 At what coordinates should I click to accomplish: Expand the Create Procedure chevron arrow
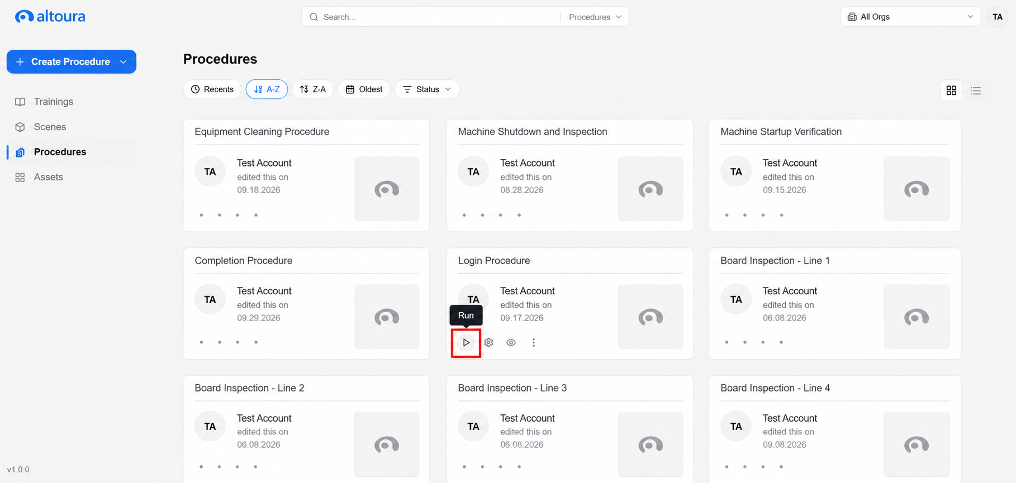click(124, 62)
